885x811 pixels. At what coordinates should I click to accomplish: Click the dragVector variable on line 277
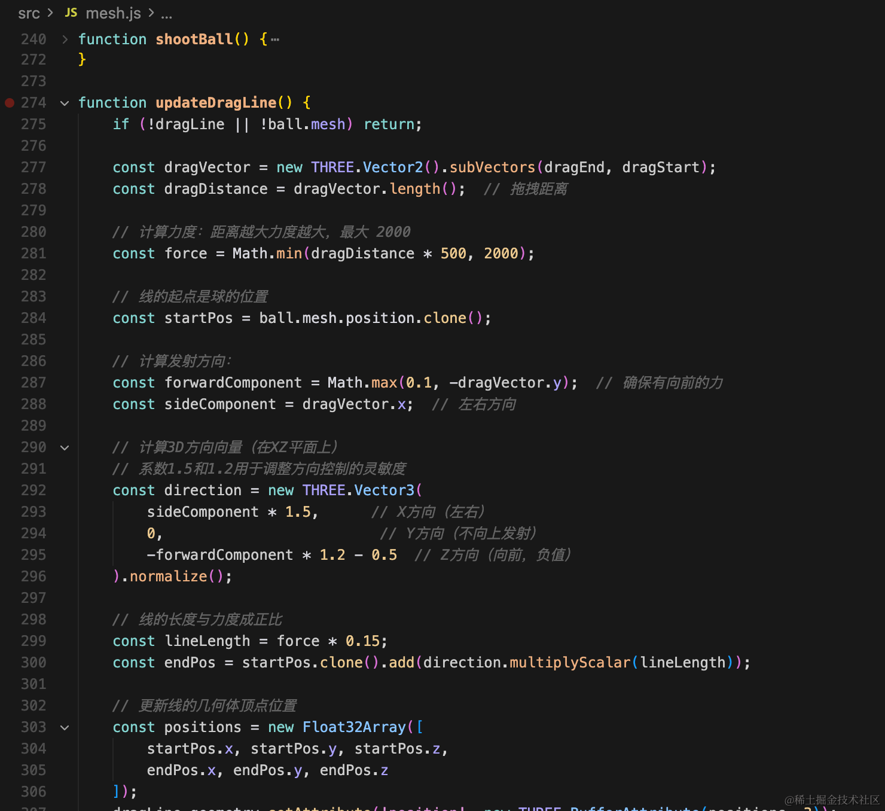pos(207,167)
